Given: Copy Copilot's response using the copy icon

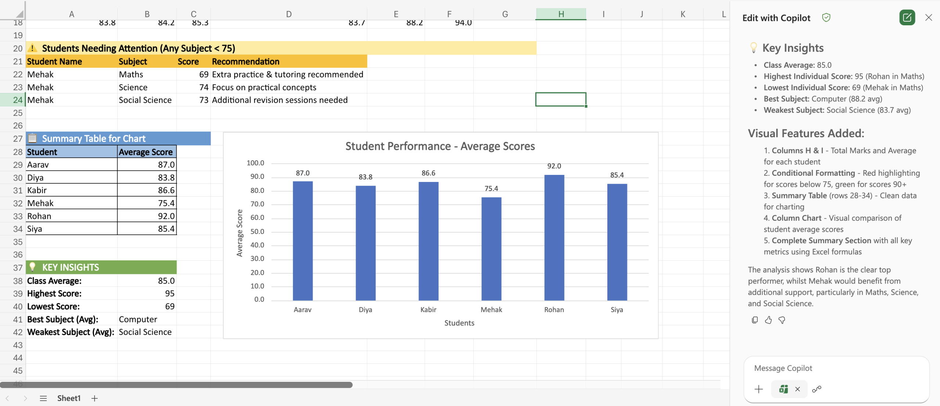Looking at the screenshot, I should coord(755,320).
